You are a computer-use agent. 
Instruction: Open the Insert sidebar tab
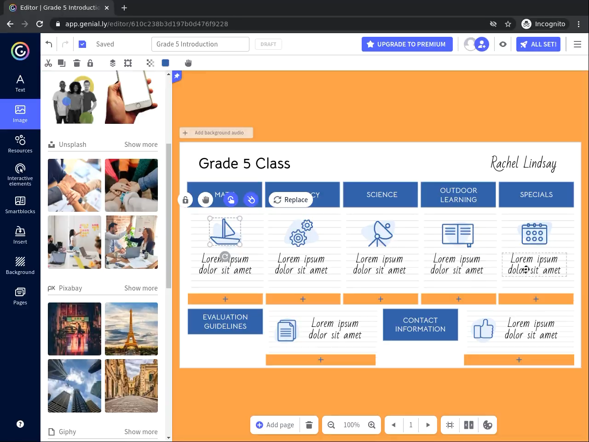click(20, 235)
